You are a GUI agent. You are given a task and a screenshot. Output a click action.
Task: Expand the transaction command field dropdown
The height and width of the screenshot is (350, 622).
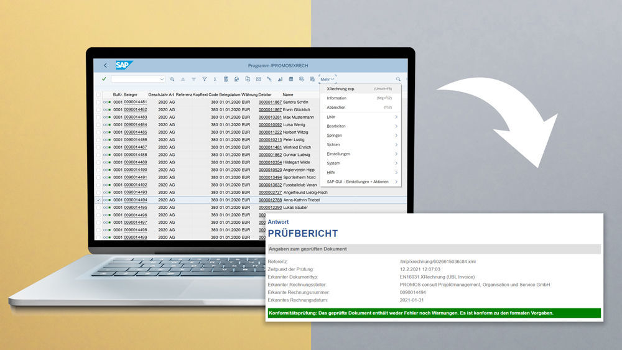(162, 80)
